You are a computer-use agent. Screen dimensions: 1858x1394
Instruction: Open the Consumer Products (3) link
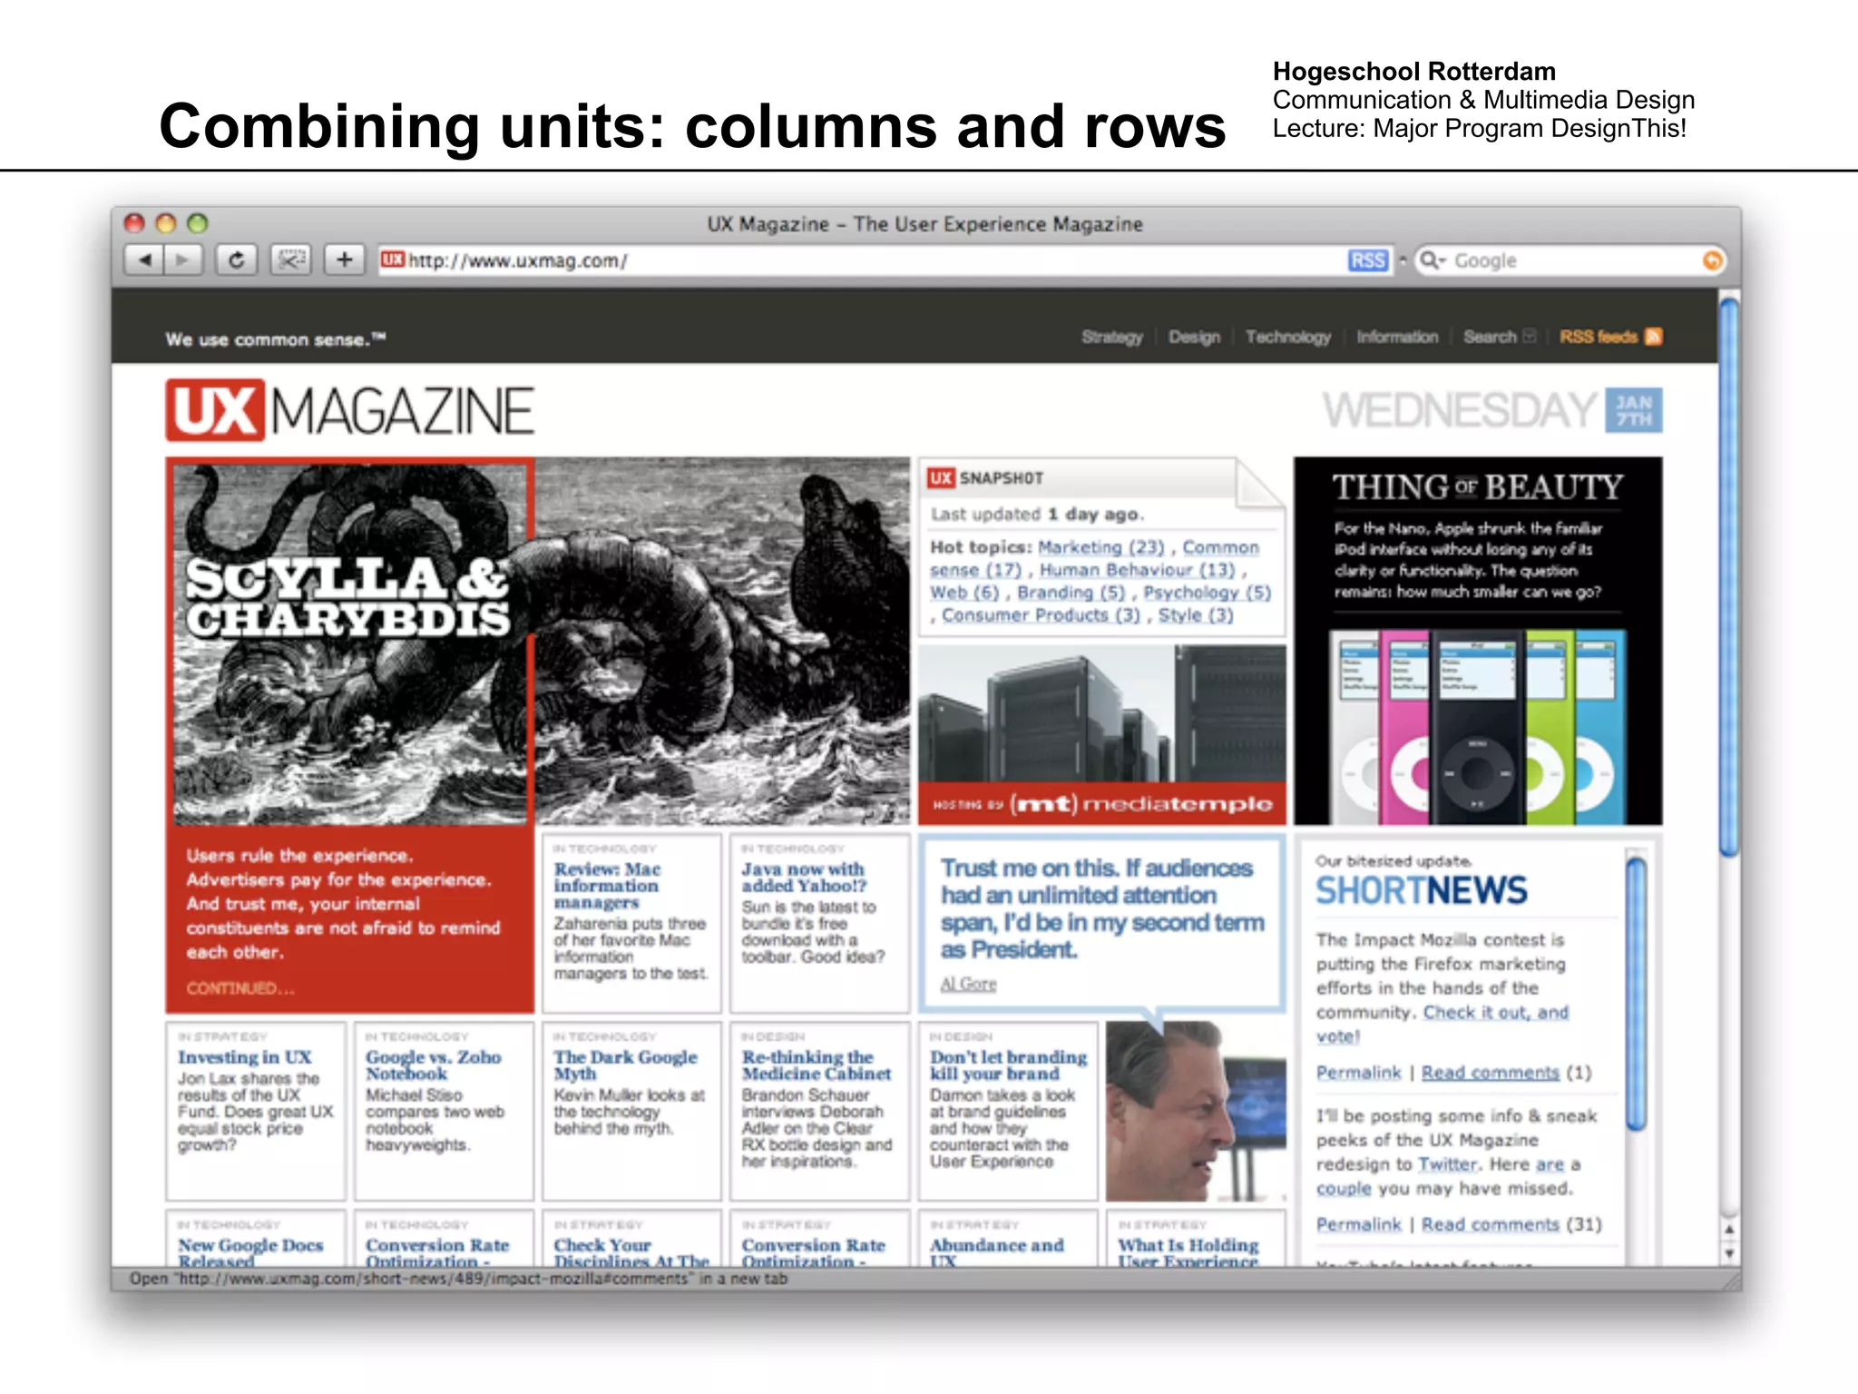click(1041, 615)
